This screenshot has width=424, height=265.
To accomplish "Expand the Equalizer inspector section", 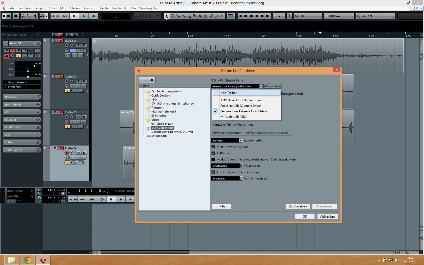I will (21, 119).
